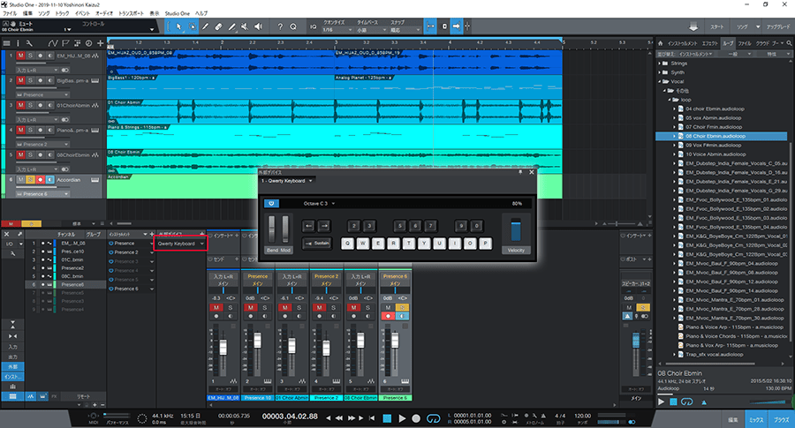Screen dimensions: 795x428
Task: Click the Sustain button on keyboard panel
Action: coord(315,244)
